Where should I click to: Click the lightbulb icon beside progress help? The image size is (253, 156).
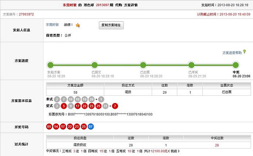click(x=244, y=52)
